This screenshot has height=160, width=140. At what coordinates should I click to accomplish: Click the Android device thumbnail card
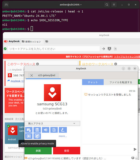pos(15,133)
